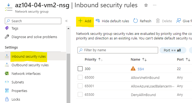Sort by the Priority column header
The height and width of the screenshot is (103, 192).
(x=94, y=60)
